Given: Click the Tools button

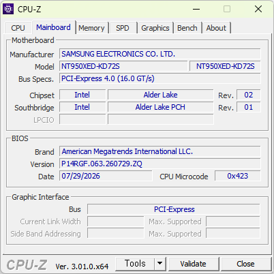Looking at the screenshot, I should click(135, 264).
